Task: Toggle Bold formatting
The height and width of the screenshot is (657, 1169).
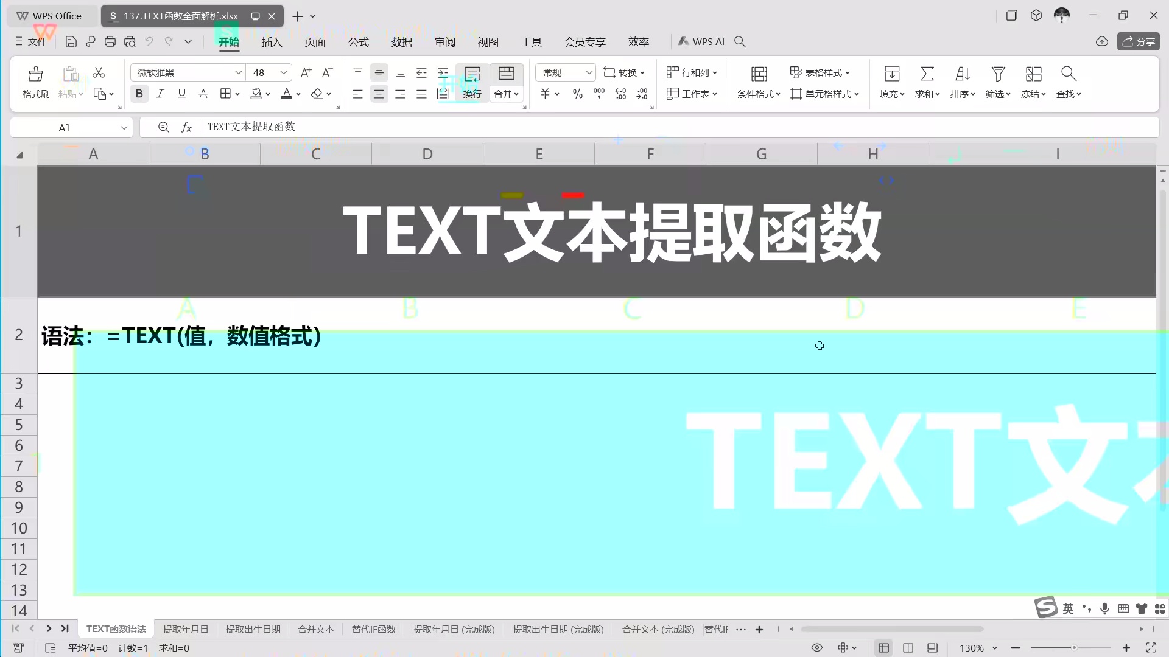Action: [x=139, y=94]
